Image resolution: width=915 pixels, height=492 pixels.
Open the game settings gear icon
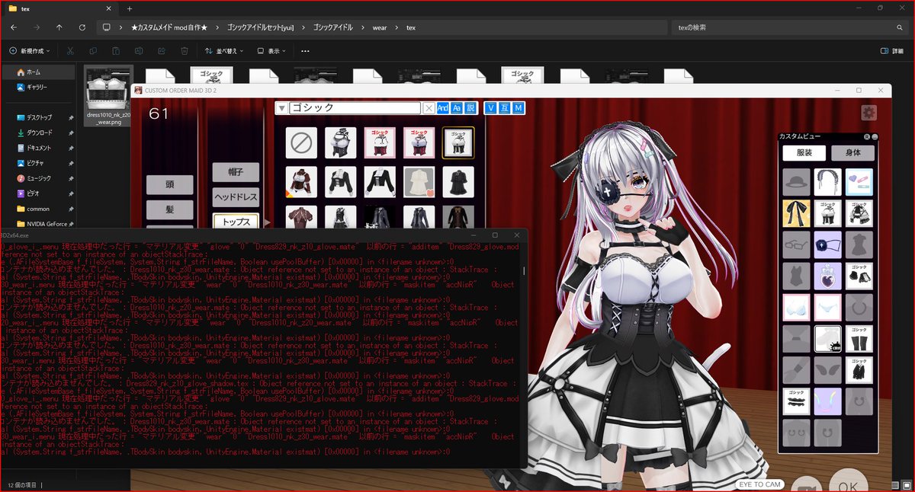(868, 113)
